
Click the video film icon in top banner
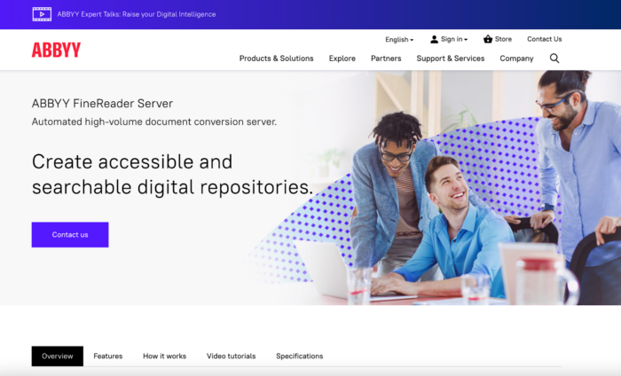click(42, 14)
